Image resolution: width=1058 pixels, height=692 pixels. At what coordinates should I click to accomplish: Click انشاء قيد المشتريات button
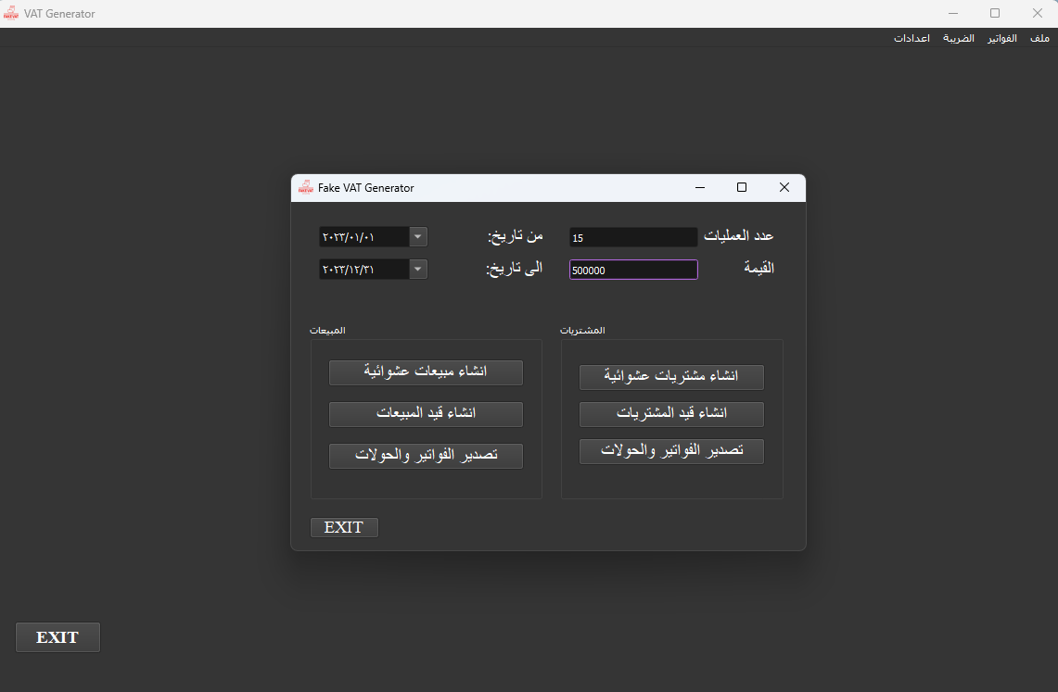[x=671, y=414]
